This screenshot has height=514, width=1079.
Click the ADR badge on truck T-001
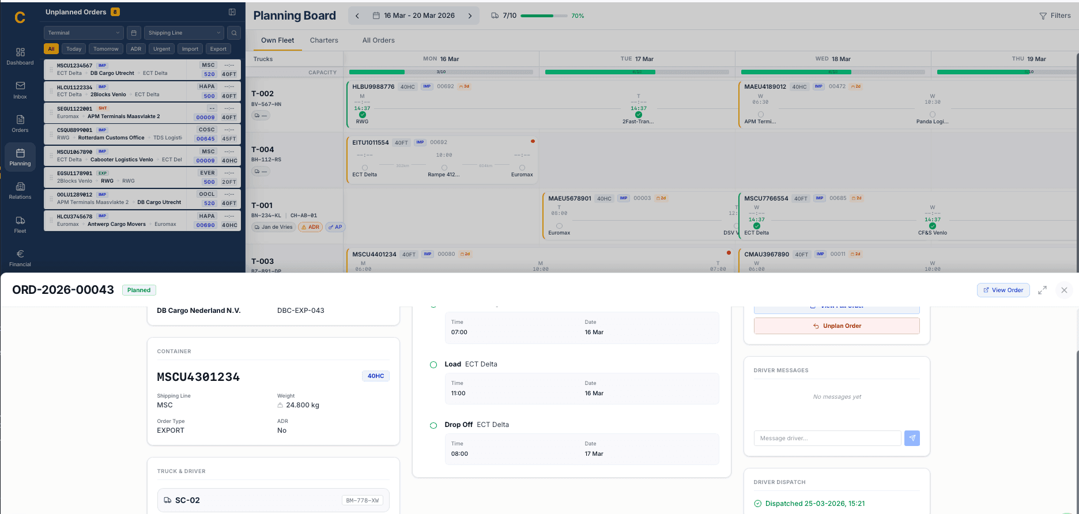pos(310,227)
